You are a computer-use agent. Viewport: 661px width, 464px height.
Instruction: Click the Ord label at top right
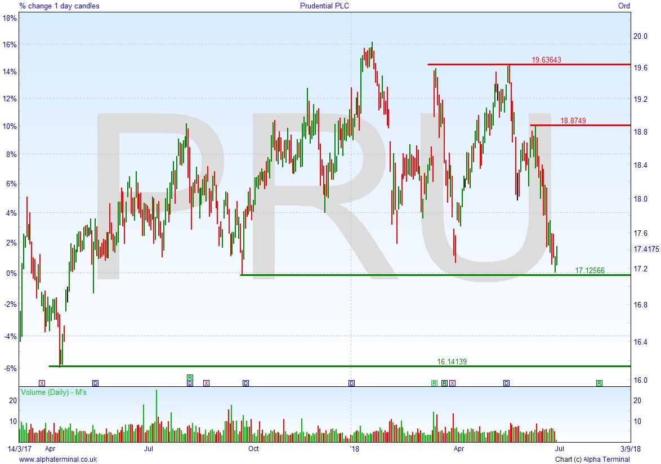click(x=624, y=6)
